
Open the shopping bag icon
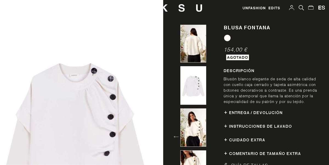(311, 8)
